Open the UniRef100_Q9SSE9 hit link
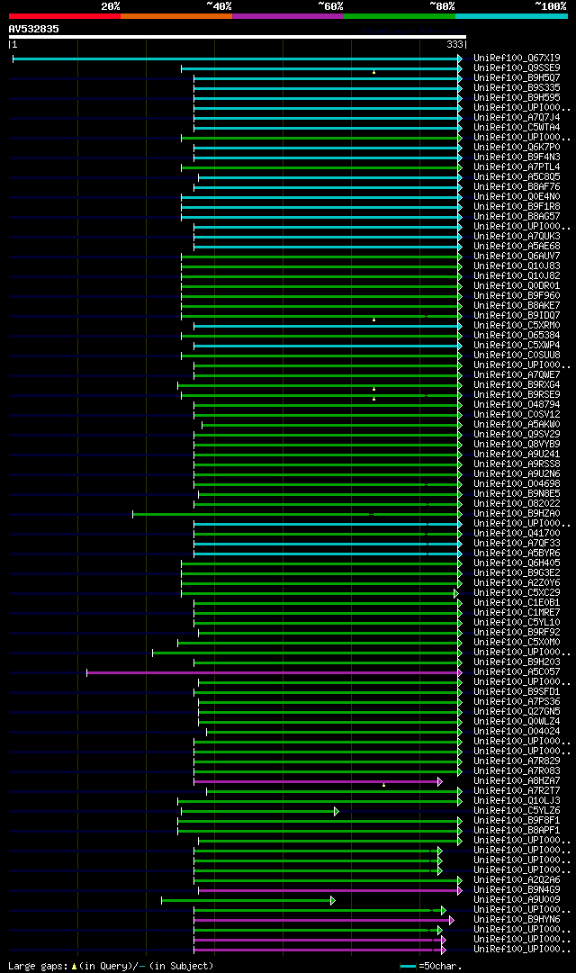 [x=517, y=68]
